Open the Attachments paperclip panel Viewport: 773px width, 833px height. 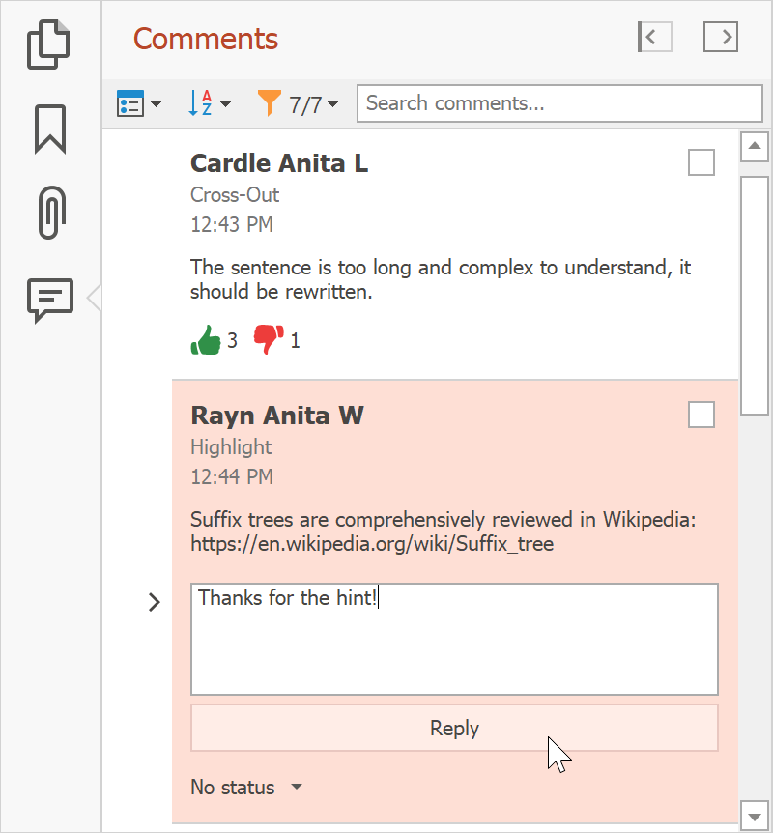point(50,212)
